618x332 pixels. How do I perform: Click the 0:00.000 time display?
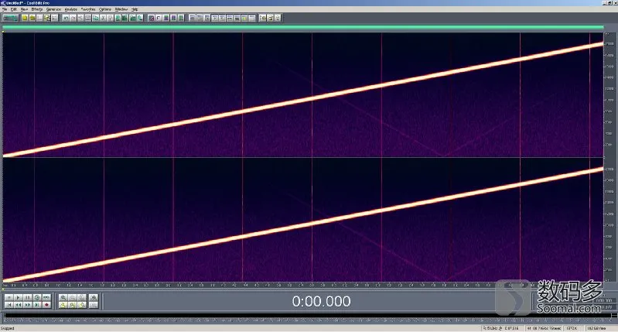point(321,301)
